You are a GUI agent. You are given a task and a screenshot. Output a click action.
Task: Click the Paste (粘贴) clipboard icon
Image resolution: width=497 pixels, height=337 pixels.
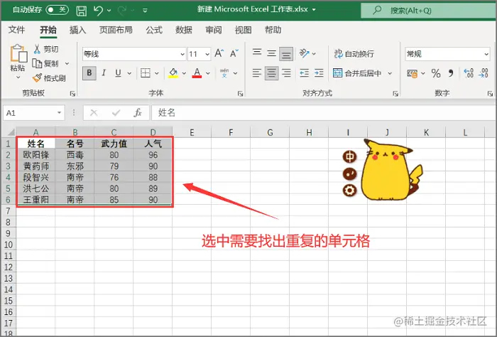click(x=18, y=53)
